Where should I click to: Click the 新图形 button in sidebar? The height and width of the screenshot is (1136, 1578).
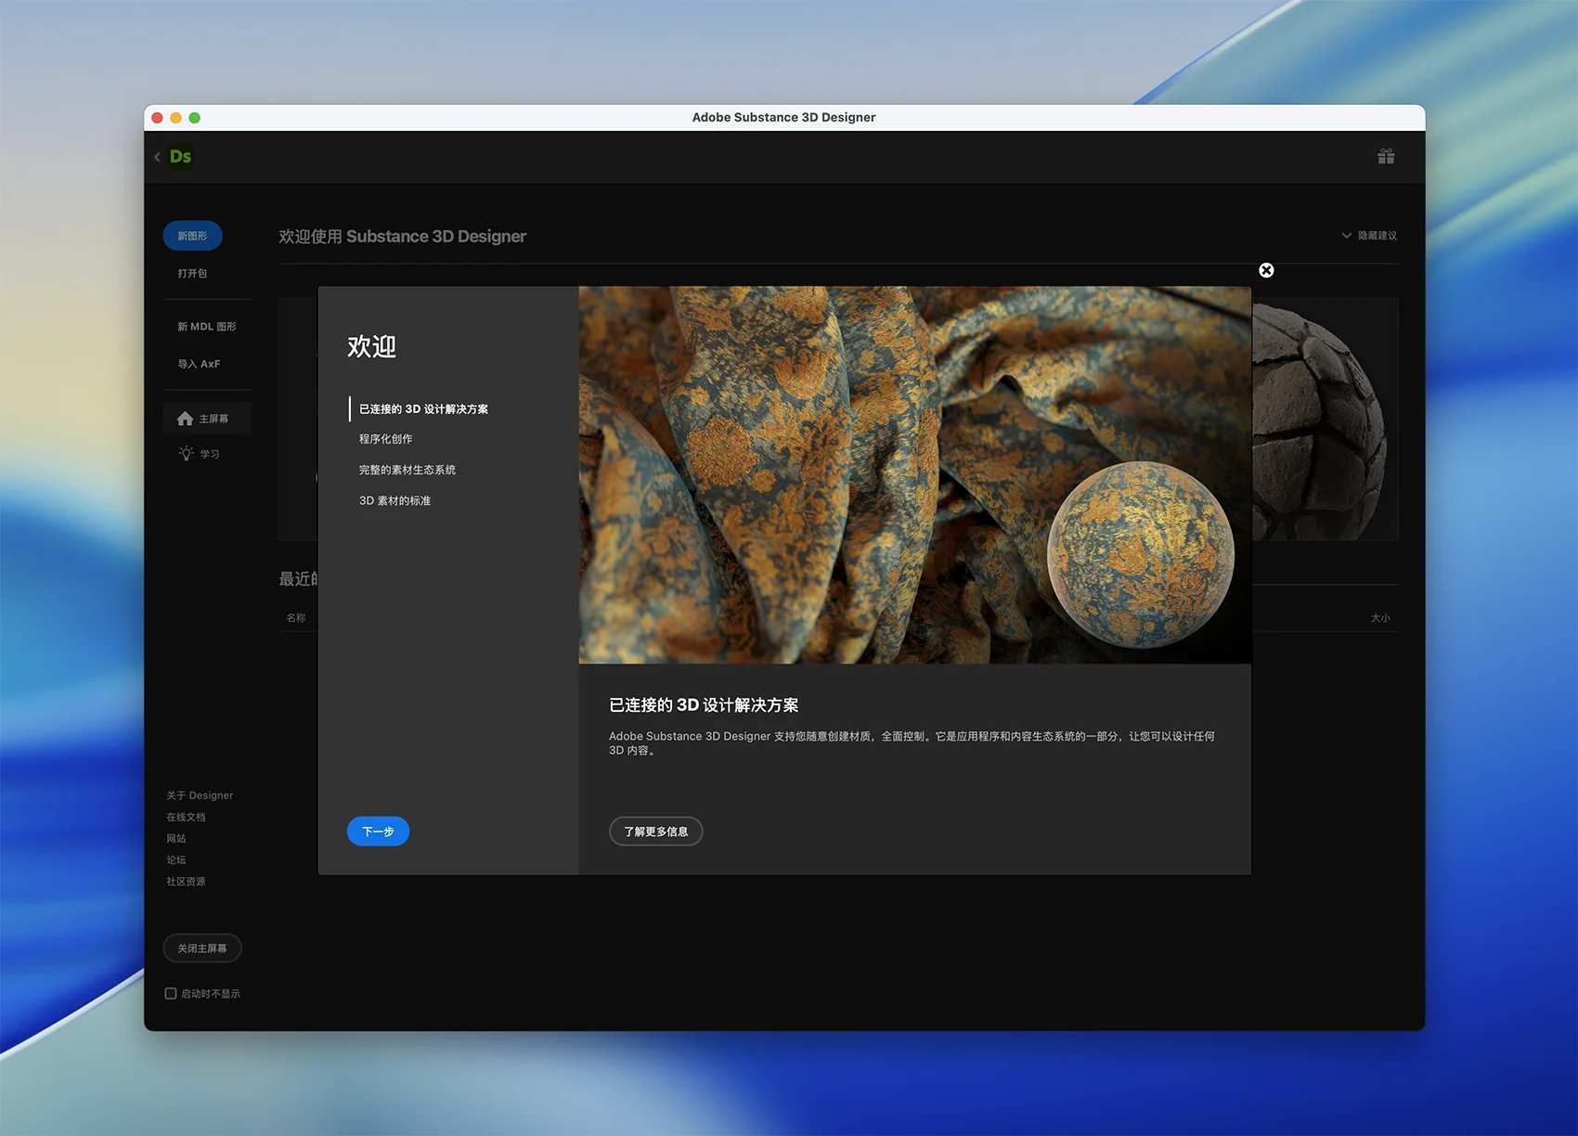(192, 236)
